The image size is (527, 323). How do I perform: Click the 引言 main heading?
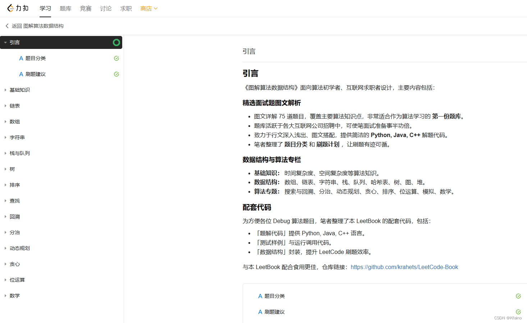251,73
